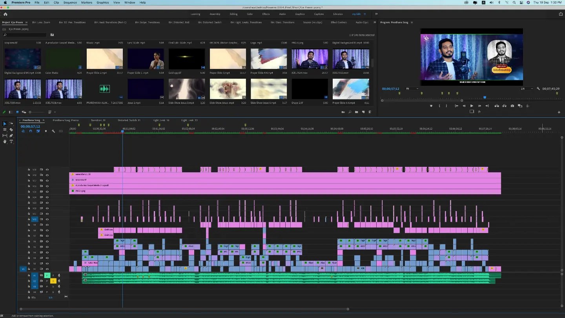The image size is (565, 318).
Task: Select the Selection (arrow) tool
Action: (5, 124)
